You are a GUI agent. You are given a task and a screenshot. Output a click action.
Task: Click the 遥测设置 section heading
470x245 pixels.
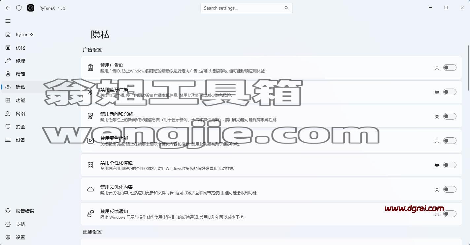(x=92, y=232)
